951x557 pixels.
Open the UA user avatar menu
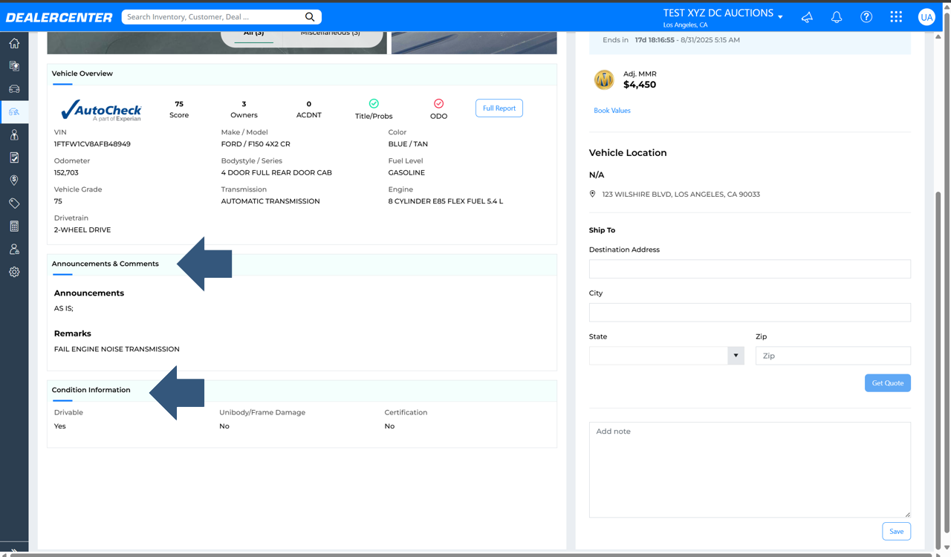[926, 16]
